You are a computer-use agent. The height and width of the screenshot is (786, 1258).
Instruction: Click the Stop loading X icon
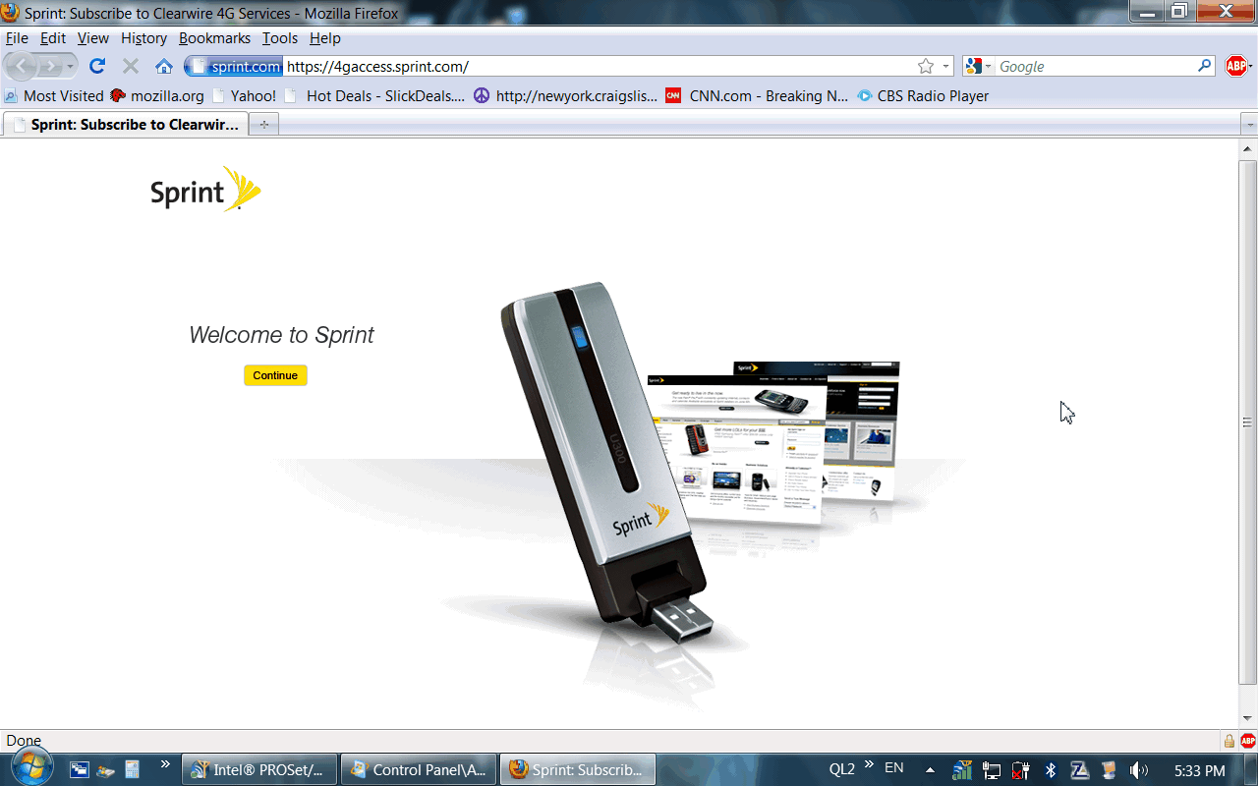click(130, 66)
